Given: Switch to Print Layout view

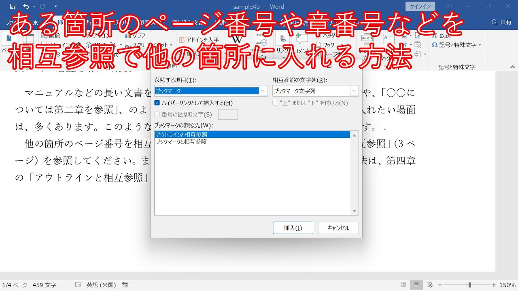Looking at the screenshot, I should pos(417,285).
